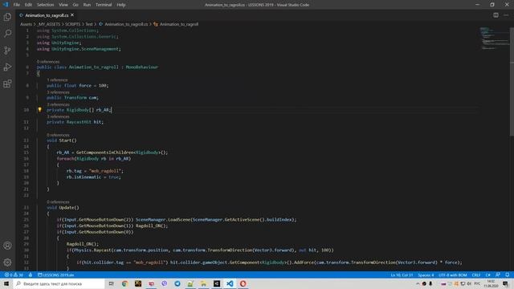Click '0 references' CodeLens above Start()
The height and width of the screenshot is (289, 514).
pos(58,135)
